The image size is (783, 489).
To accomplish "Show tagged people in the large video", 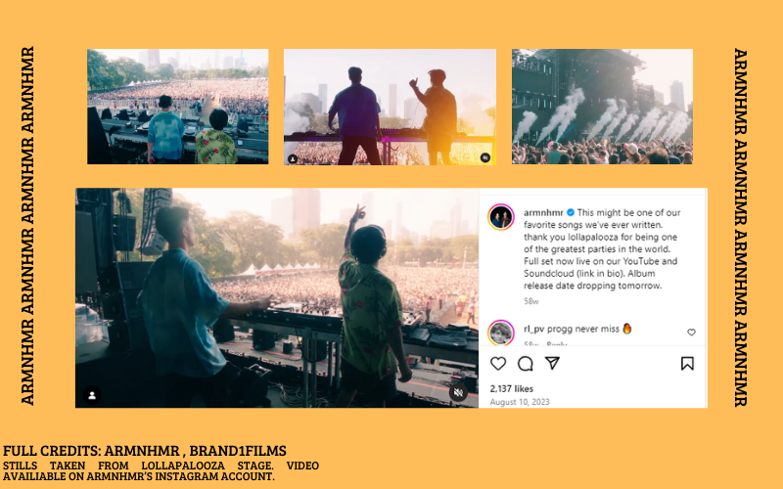I will click(92, 395).
